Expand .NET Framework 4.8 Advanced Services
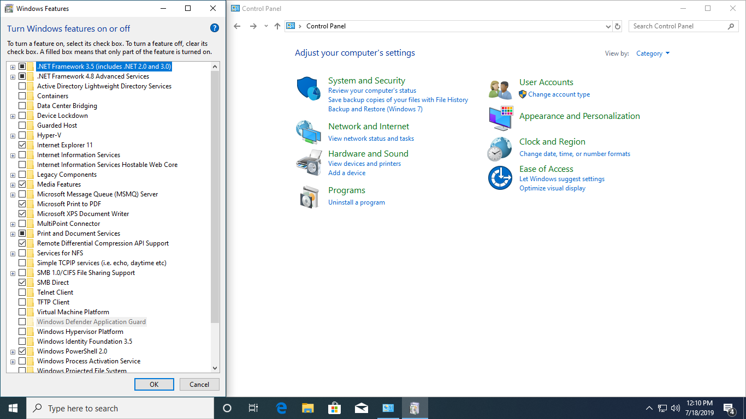 (13, 76)
